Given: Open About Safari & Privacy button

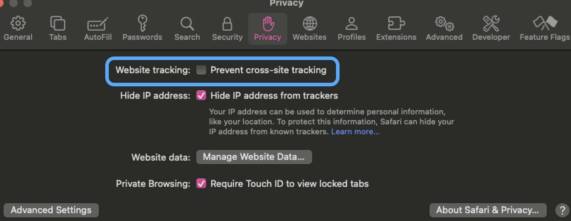Looking at the screenshot, I should (x=488, y=210).
